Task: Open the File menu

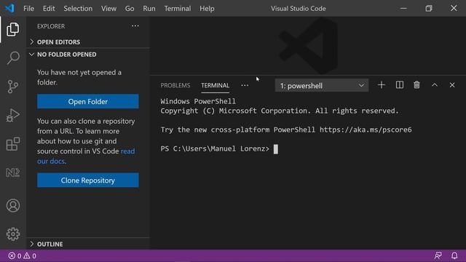Action: (28, 8)
